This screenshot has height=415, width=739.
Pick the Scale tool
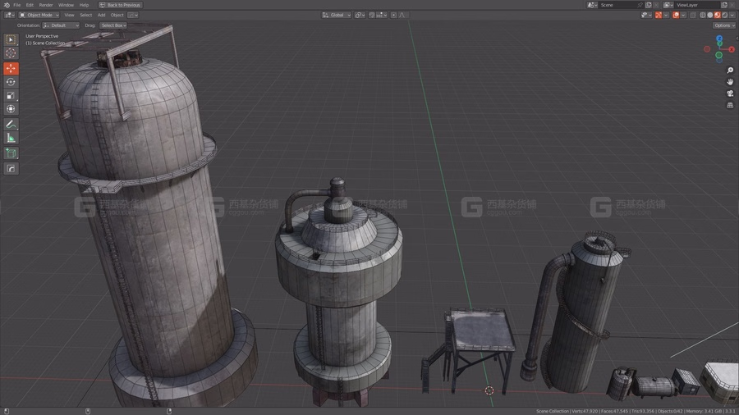pos(11,95)
